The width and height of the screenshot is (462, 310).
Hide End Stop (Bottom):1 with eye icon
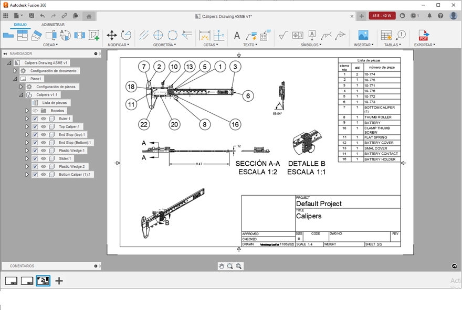[43, 143]
